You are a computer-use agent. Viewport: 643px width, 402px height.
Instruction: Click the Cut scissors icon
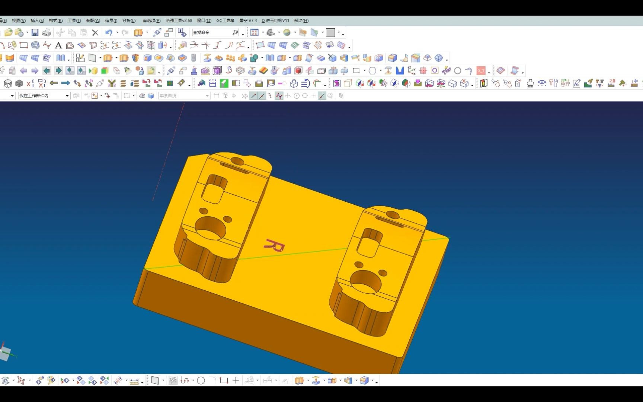[x=60, y=32]
